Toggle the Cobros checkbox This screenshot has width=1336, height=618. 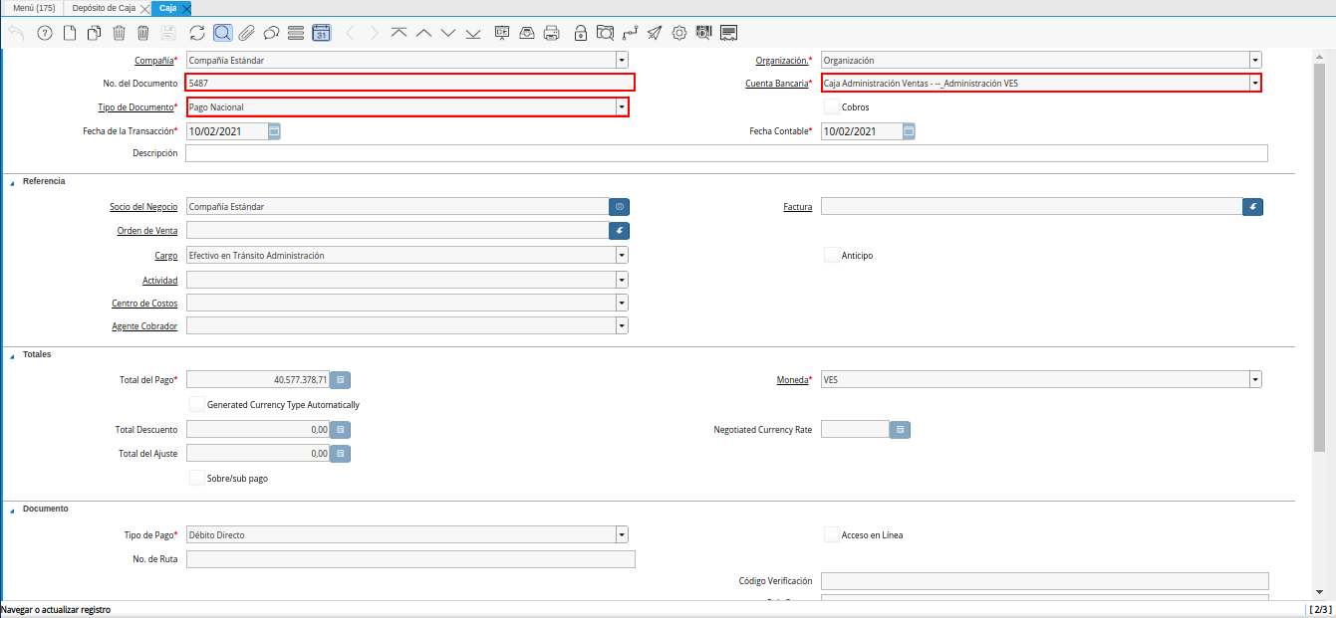click(x=832, y=106)
